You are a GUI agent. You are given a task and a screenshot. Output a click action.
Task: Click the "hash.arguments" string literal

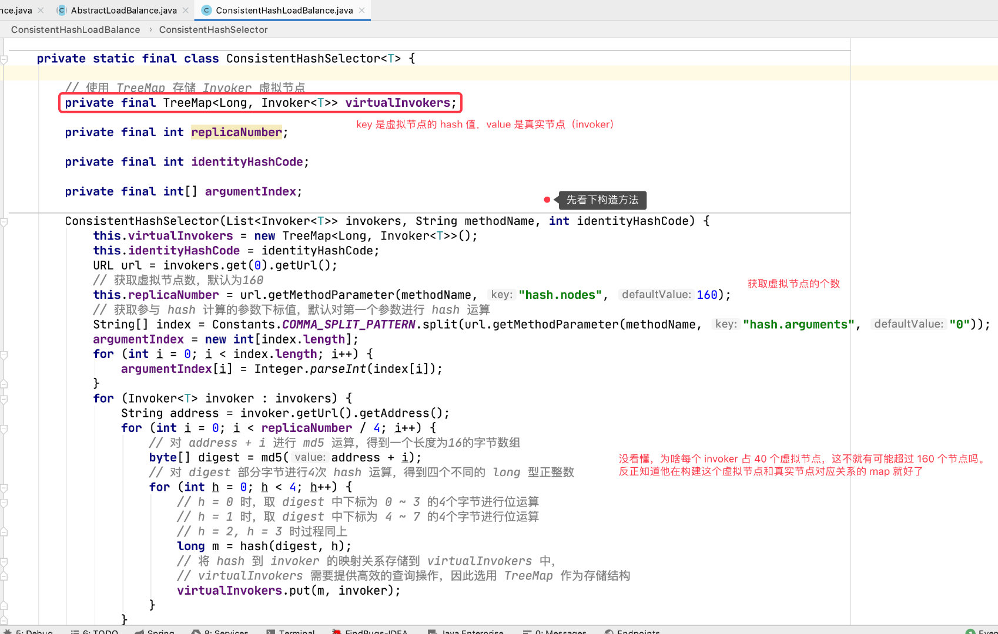(x=798, y=324)
